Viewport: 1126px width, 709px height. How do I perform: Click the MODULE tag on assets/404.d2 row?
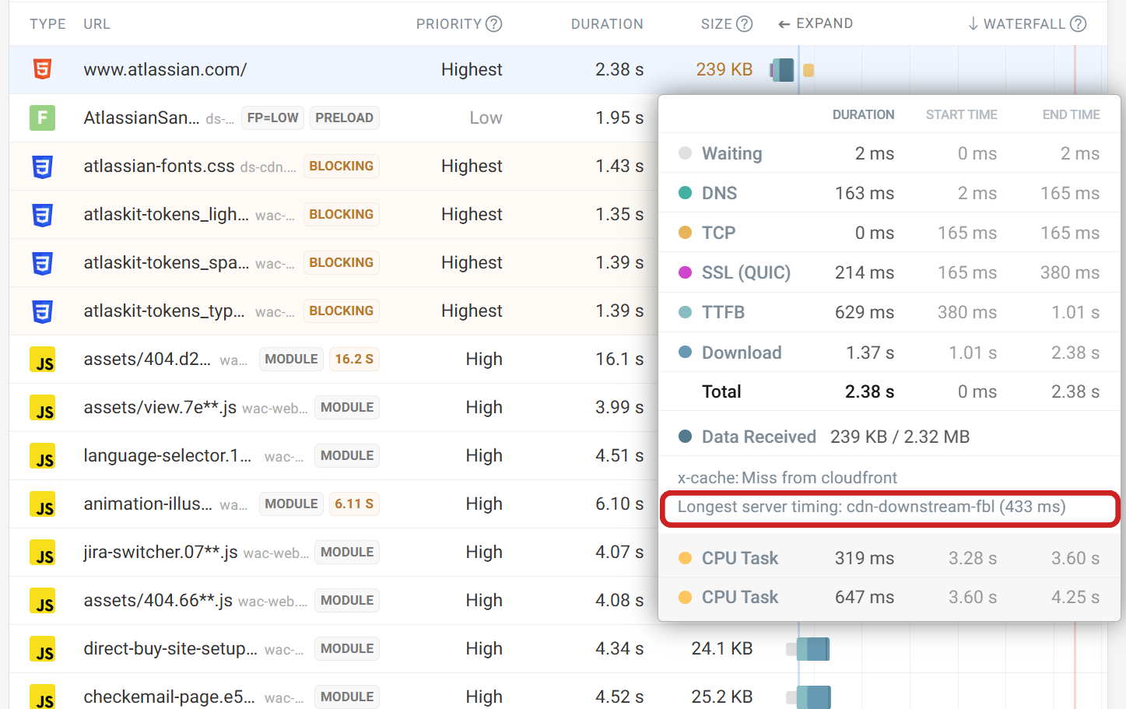coord(291,359)
